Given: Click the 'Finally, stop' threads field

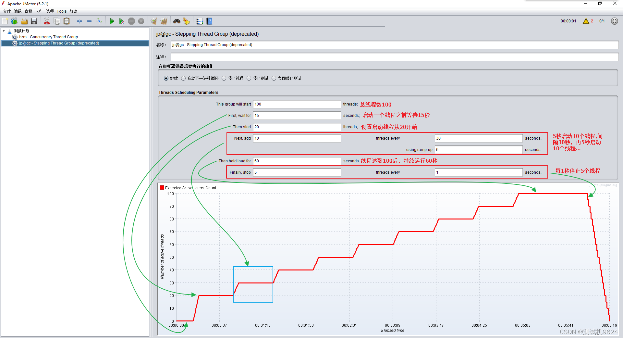Looking at the screenshot, I should (297, 172).
